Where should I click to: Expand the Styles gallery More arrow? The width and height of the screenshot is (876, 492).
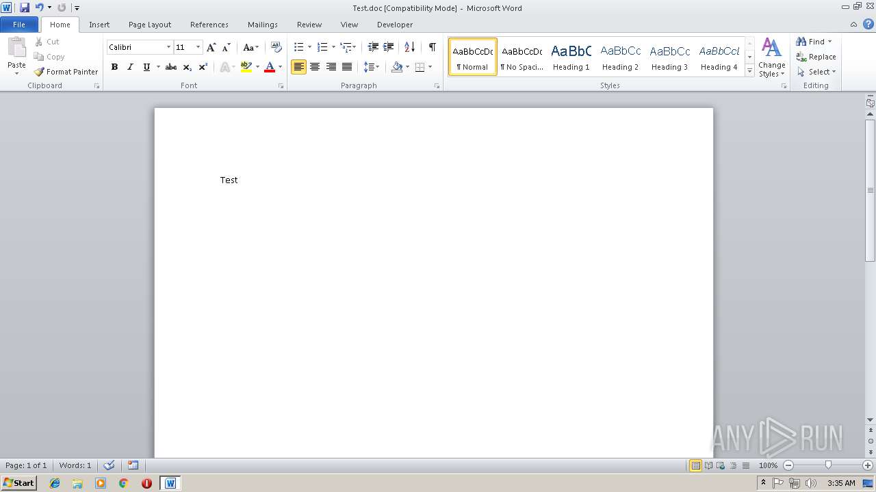tap(749, 71)
